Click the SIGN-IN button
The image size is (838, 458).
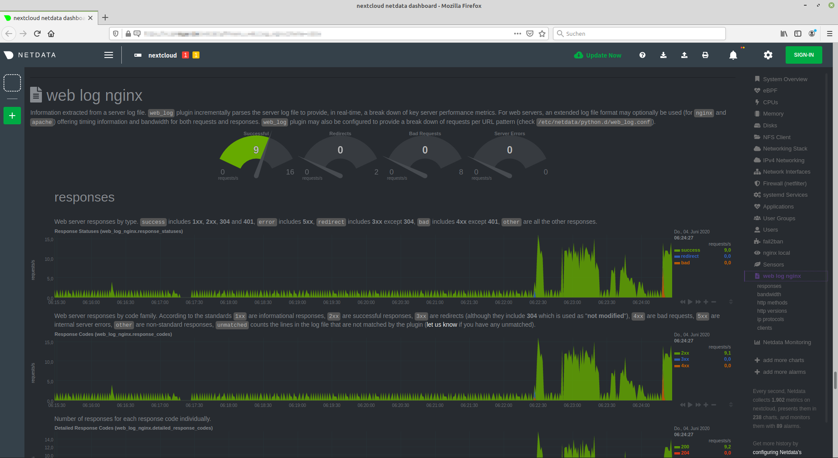coord(804,55)
